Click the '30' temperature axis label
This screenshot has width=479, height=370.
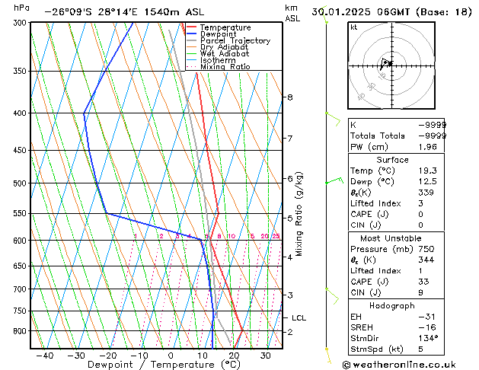click(x=266, y=356)
